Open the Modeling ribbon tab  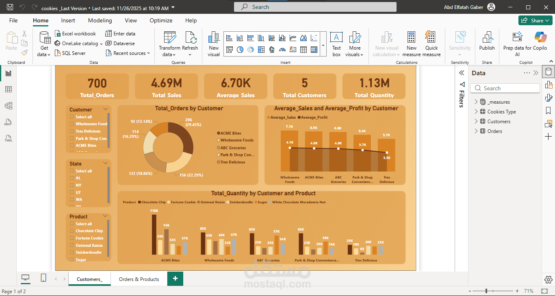click(x=100, y=20)
